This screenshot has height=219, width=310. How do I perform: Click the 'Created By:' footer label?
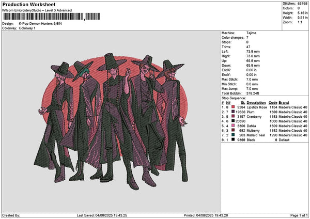(x=11, y=215)
